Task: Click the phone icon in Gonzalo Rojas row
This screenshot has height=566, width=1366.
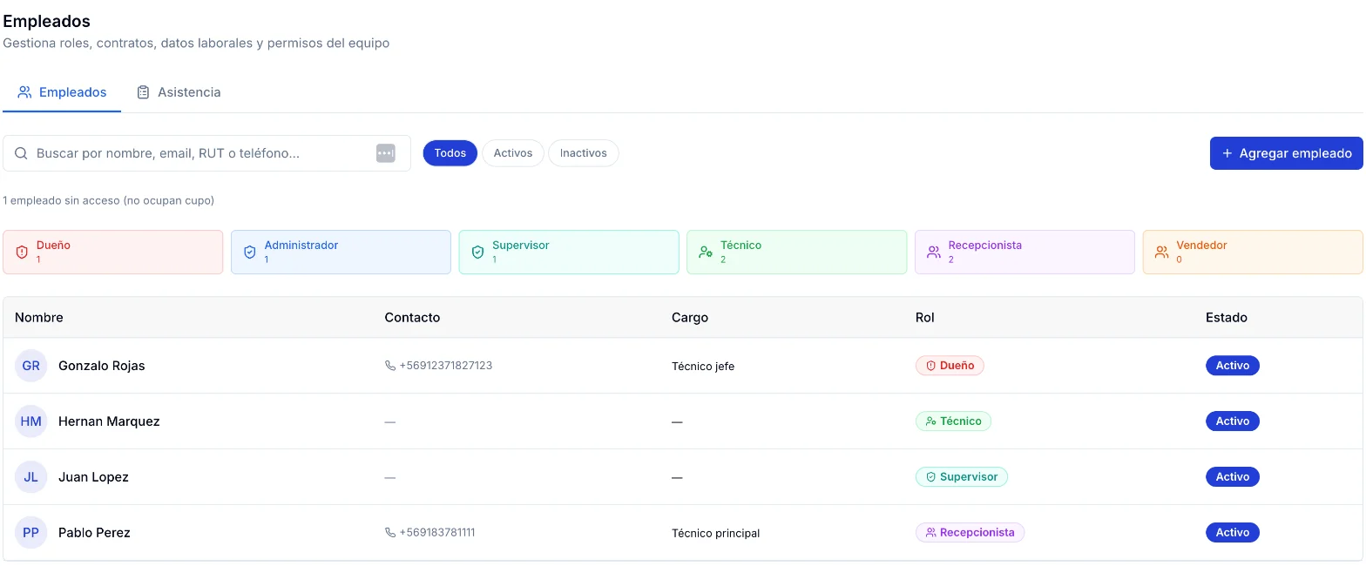Action: click(x=389, y=366)
